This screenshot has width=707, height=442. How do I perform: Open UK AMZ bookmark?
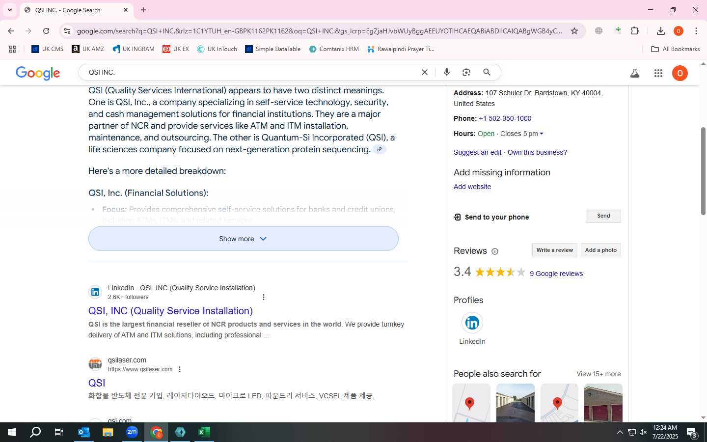tap(88, 49)
